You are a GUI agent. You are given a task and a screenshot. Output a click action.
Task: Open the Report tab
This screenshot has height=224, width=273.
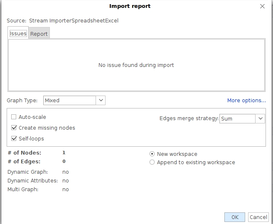(x=39, y=34)
